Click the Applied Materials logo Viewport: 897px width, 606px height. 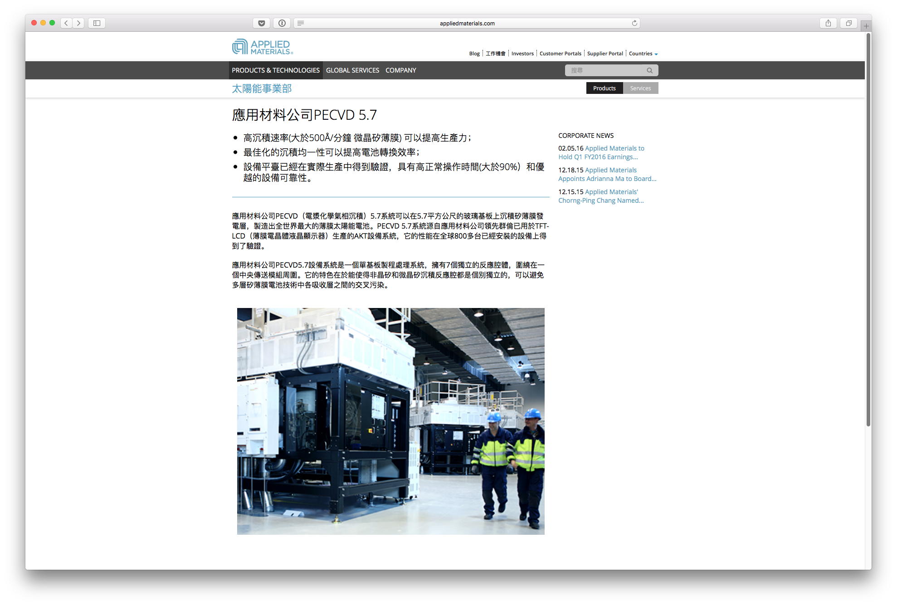[263, 47]
